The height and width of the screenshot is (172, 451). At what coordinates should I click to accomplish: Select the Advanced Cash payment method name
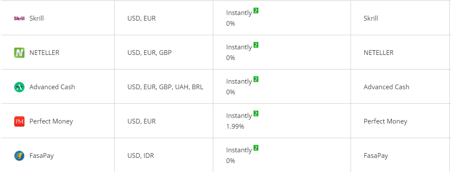52,87
